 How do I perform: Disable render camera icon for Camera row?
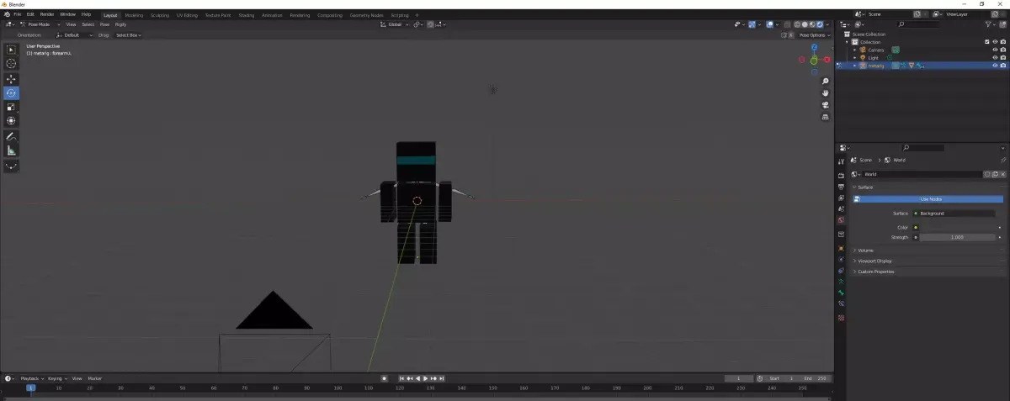click(x=1002, y=50)
